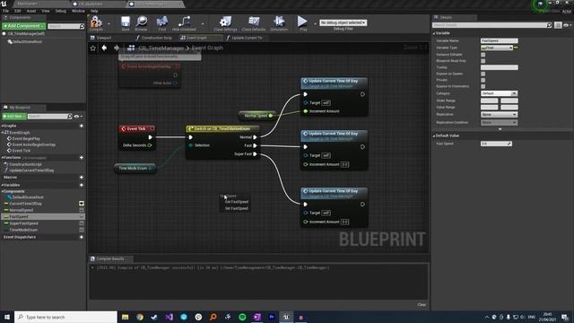Screen dimensions: 574x323
Task: Expand advanced Variable properties arrow
Action: coord(500,129)
